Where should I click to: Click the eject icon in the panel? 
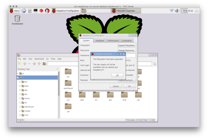tap(197, 11)
